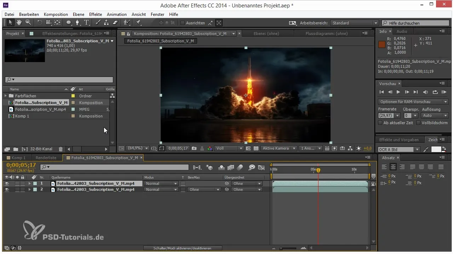Viewport: 453px width, 254px height.
Task: Toggle lock switch for layer 2
Action: coord(23,189)
